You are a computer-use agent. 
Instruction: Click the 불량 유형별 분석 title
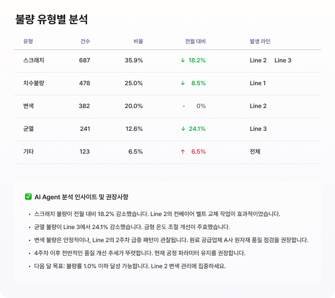52,20
